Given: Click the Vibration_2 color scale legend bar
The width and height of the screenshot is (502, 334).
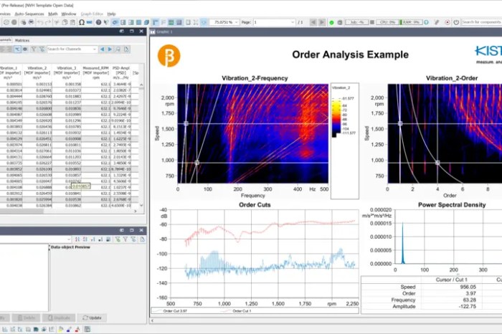Looking at the screenshot, I should click(x=336, y=118).
